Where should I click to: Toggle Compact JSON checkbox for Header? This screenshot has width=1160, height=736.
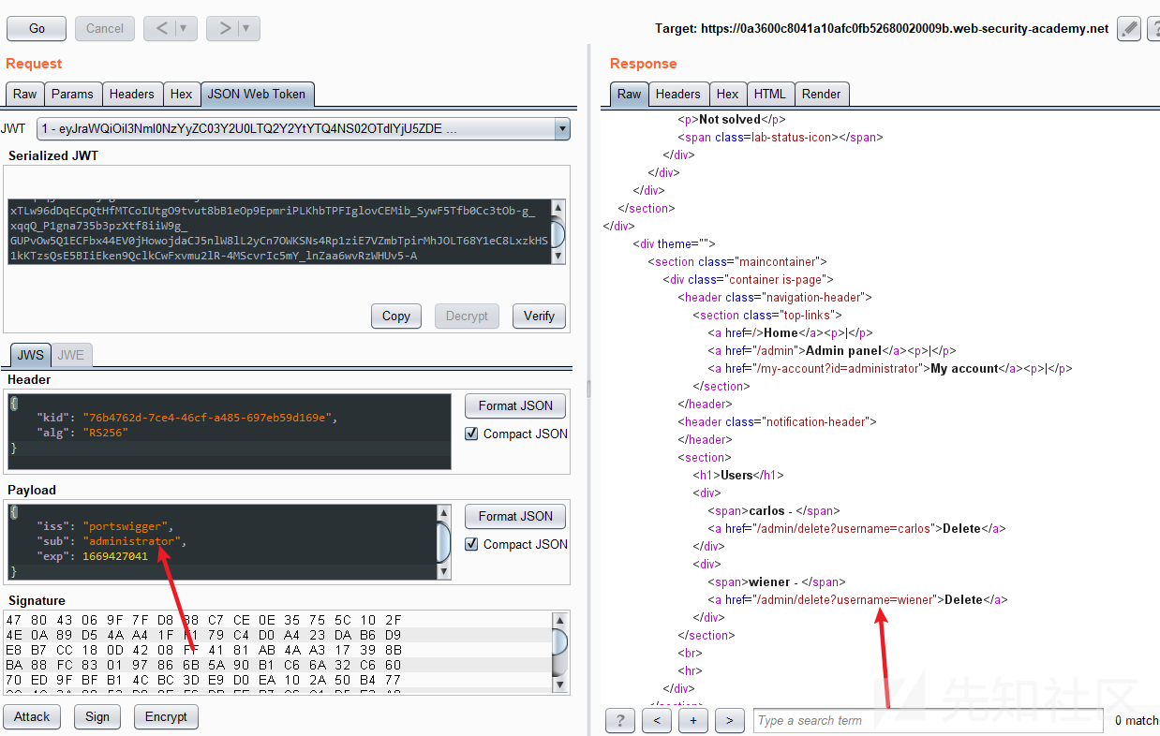(x=472, y=434)
